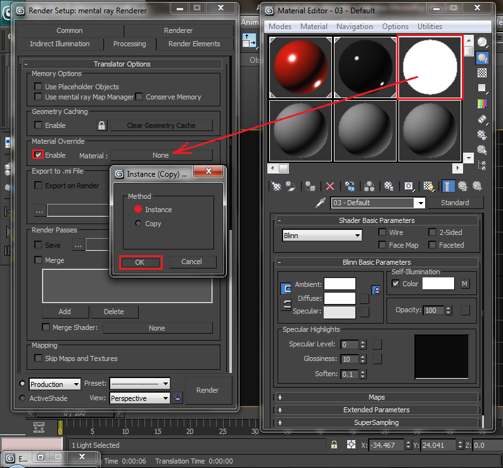Viewport: 503px width, 468px height.
Task: Open the Preset dropdown
Action: click(139, 383)
